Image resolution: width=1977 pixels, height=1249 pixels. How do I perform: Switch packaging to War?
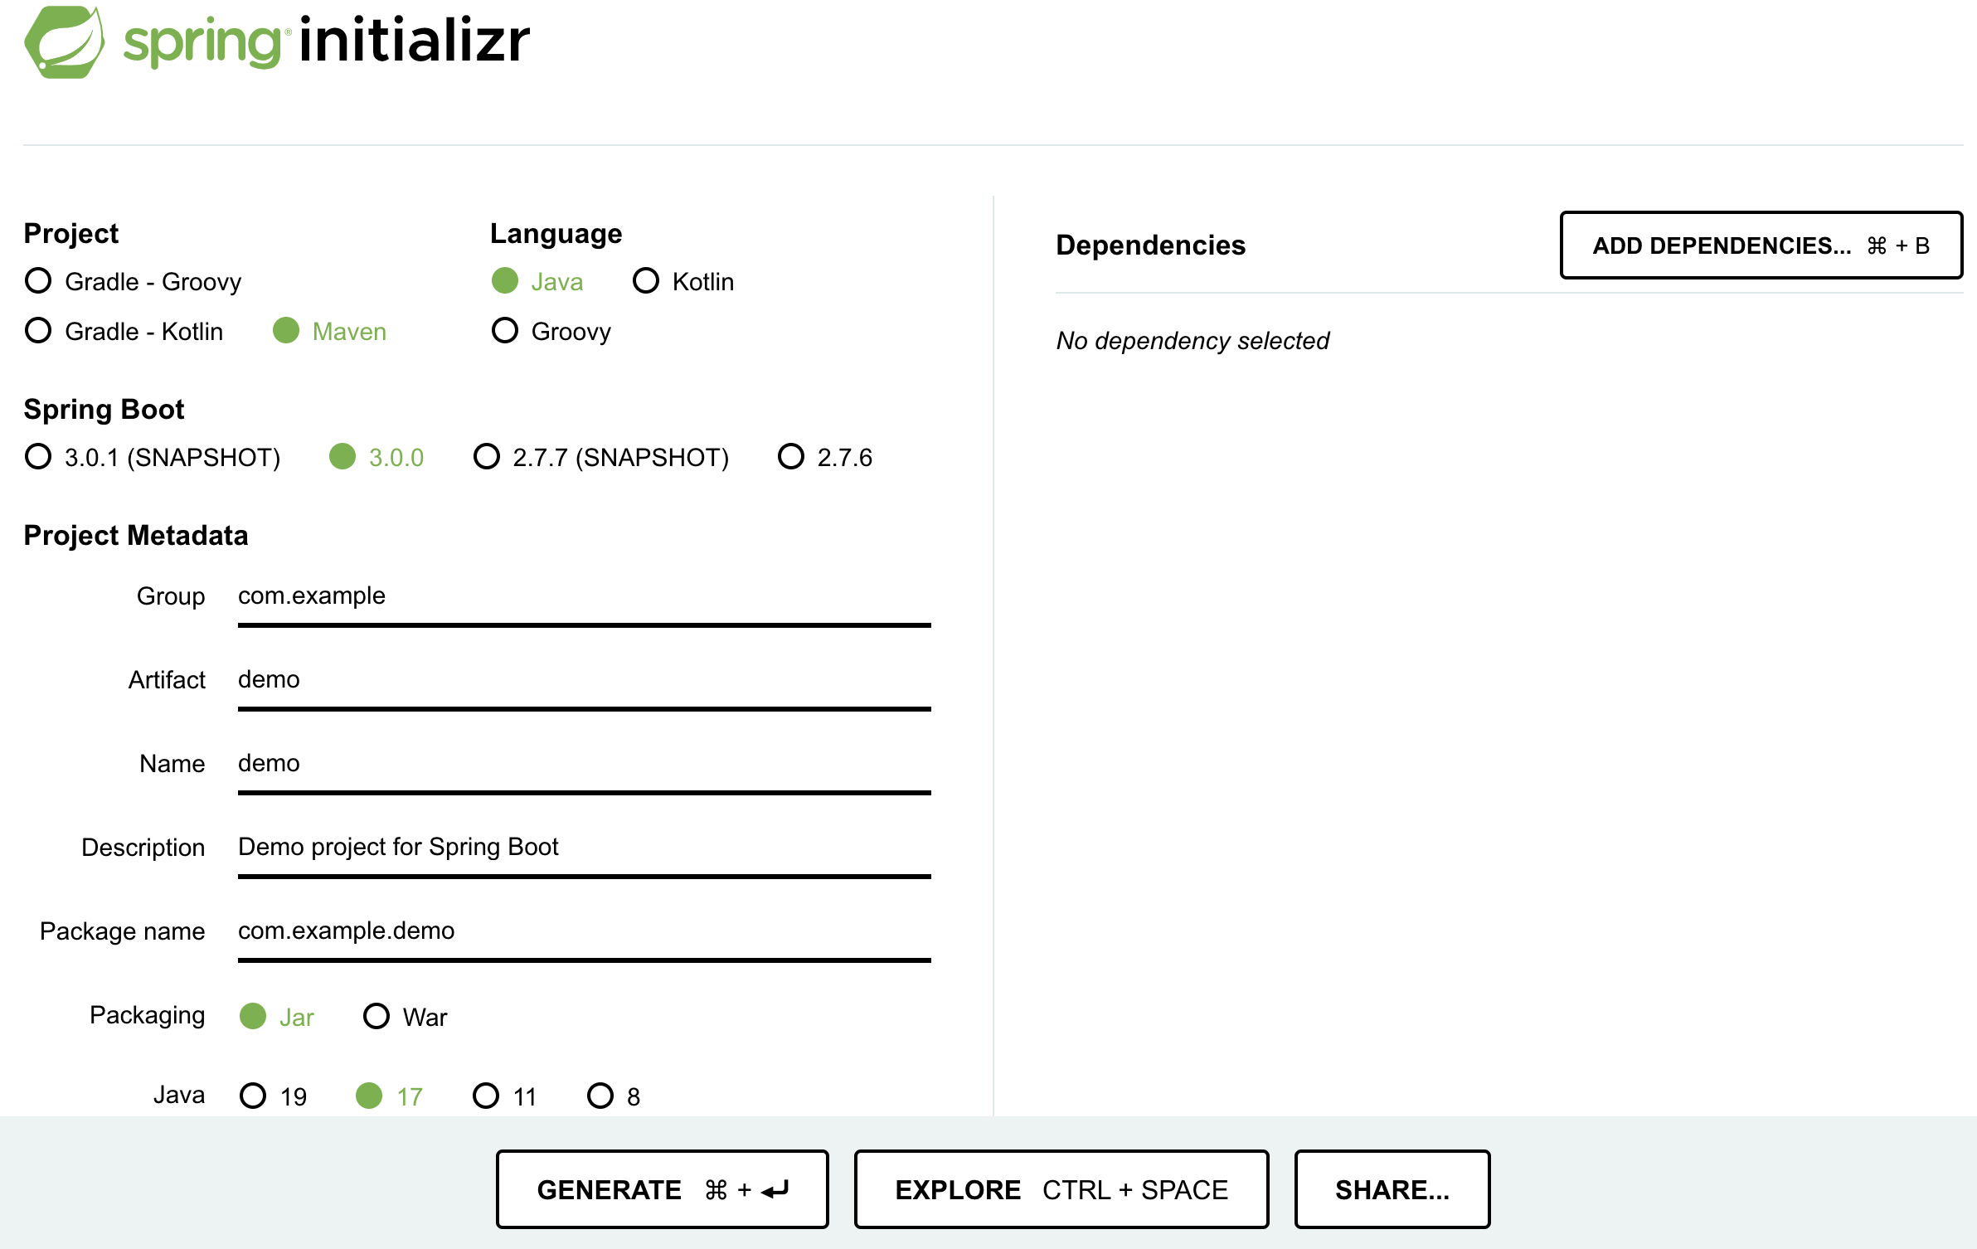click(x=376, y=1016)
